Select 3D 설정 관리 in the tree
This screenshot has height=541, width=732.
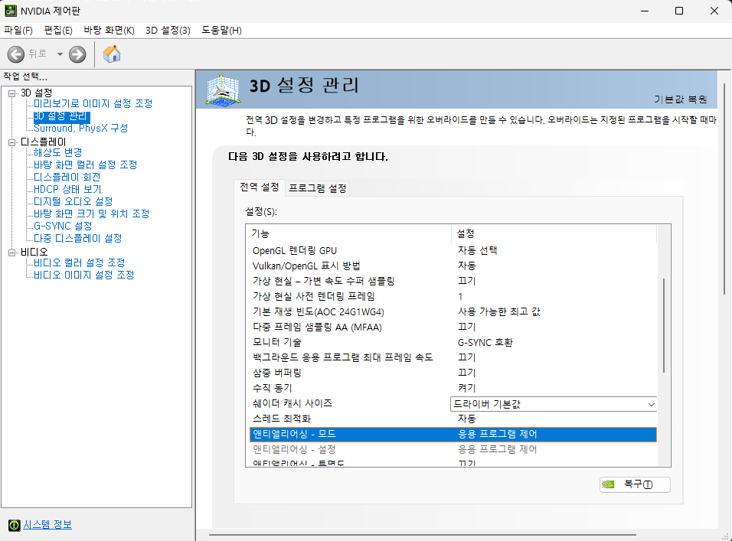tap(61, 116)
